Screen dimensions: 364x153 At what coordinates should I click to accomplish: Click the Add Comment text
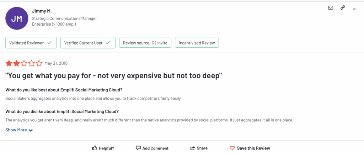(x=156, y=148)
